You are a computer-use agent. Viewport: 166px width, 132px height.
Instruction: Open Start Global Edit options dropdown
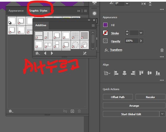pyautogui.click(x=162, y=114)
